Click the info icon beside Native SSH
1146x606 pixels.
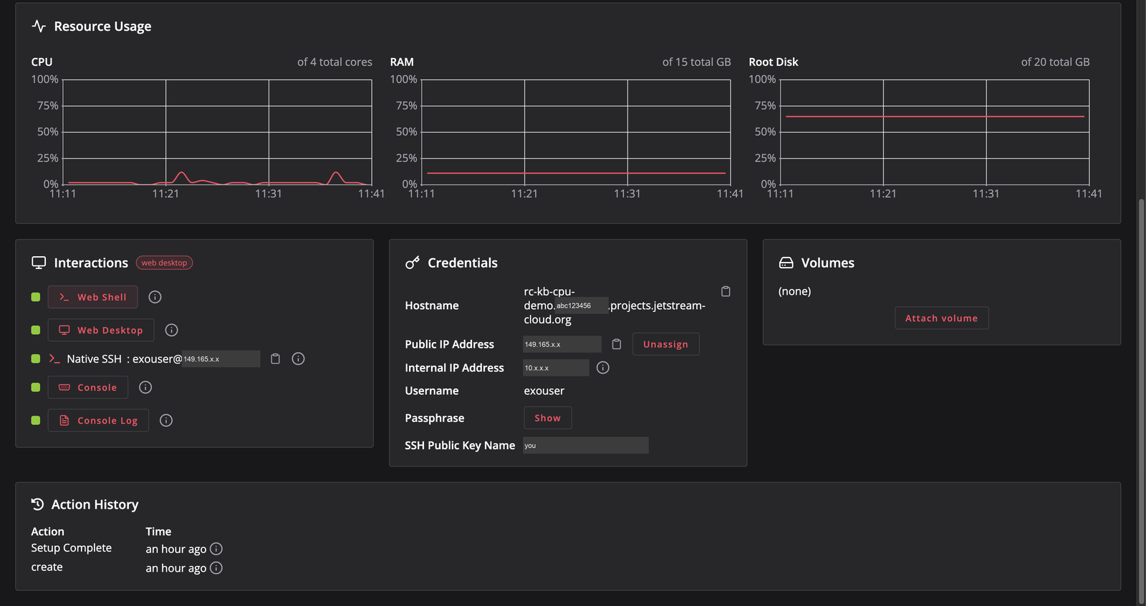click(x=299, y=358)
